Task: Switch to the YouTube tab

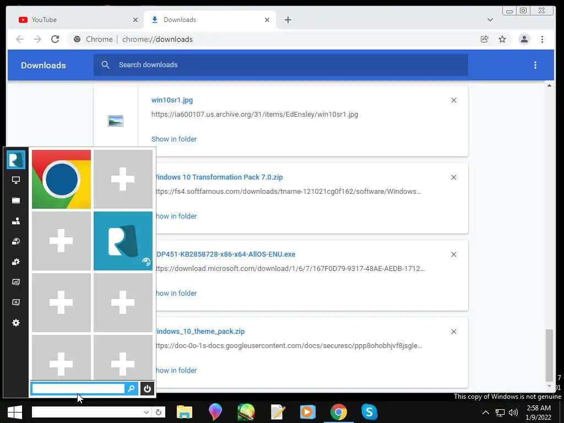Action: 78,20
